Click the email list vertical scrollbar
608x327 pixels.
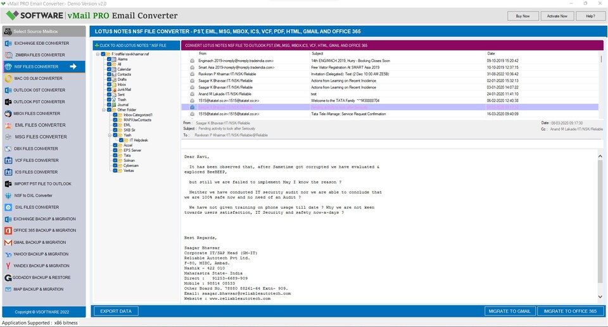[602, 59]
